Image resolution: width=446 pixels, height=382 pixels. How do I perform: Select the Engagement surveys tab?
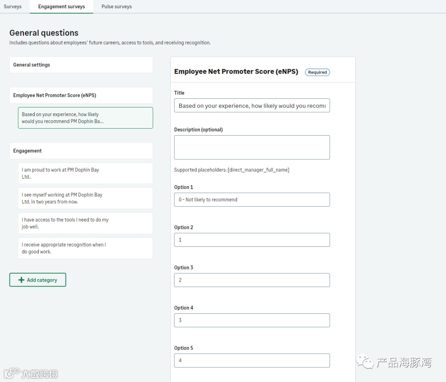62,7
